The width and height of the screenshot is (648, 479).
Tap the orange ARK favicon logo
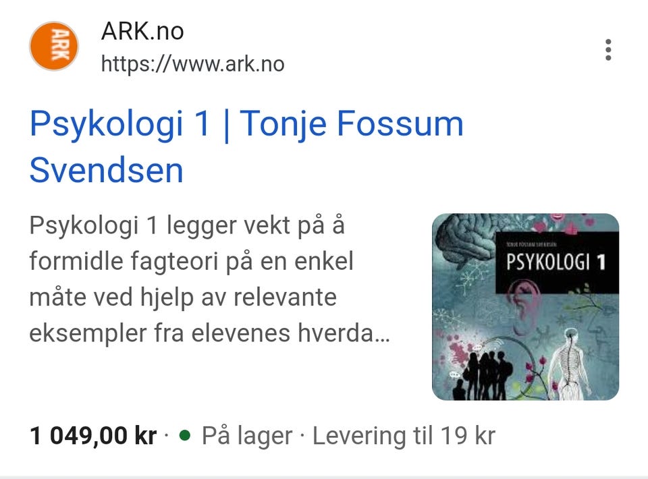pos(54,46)
